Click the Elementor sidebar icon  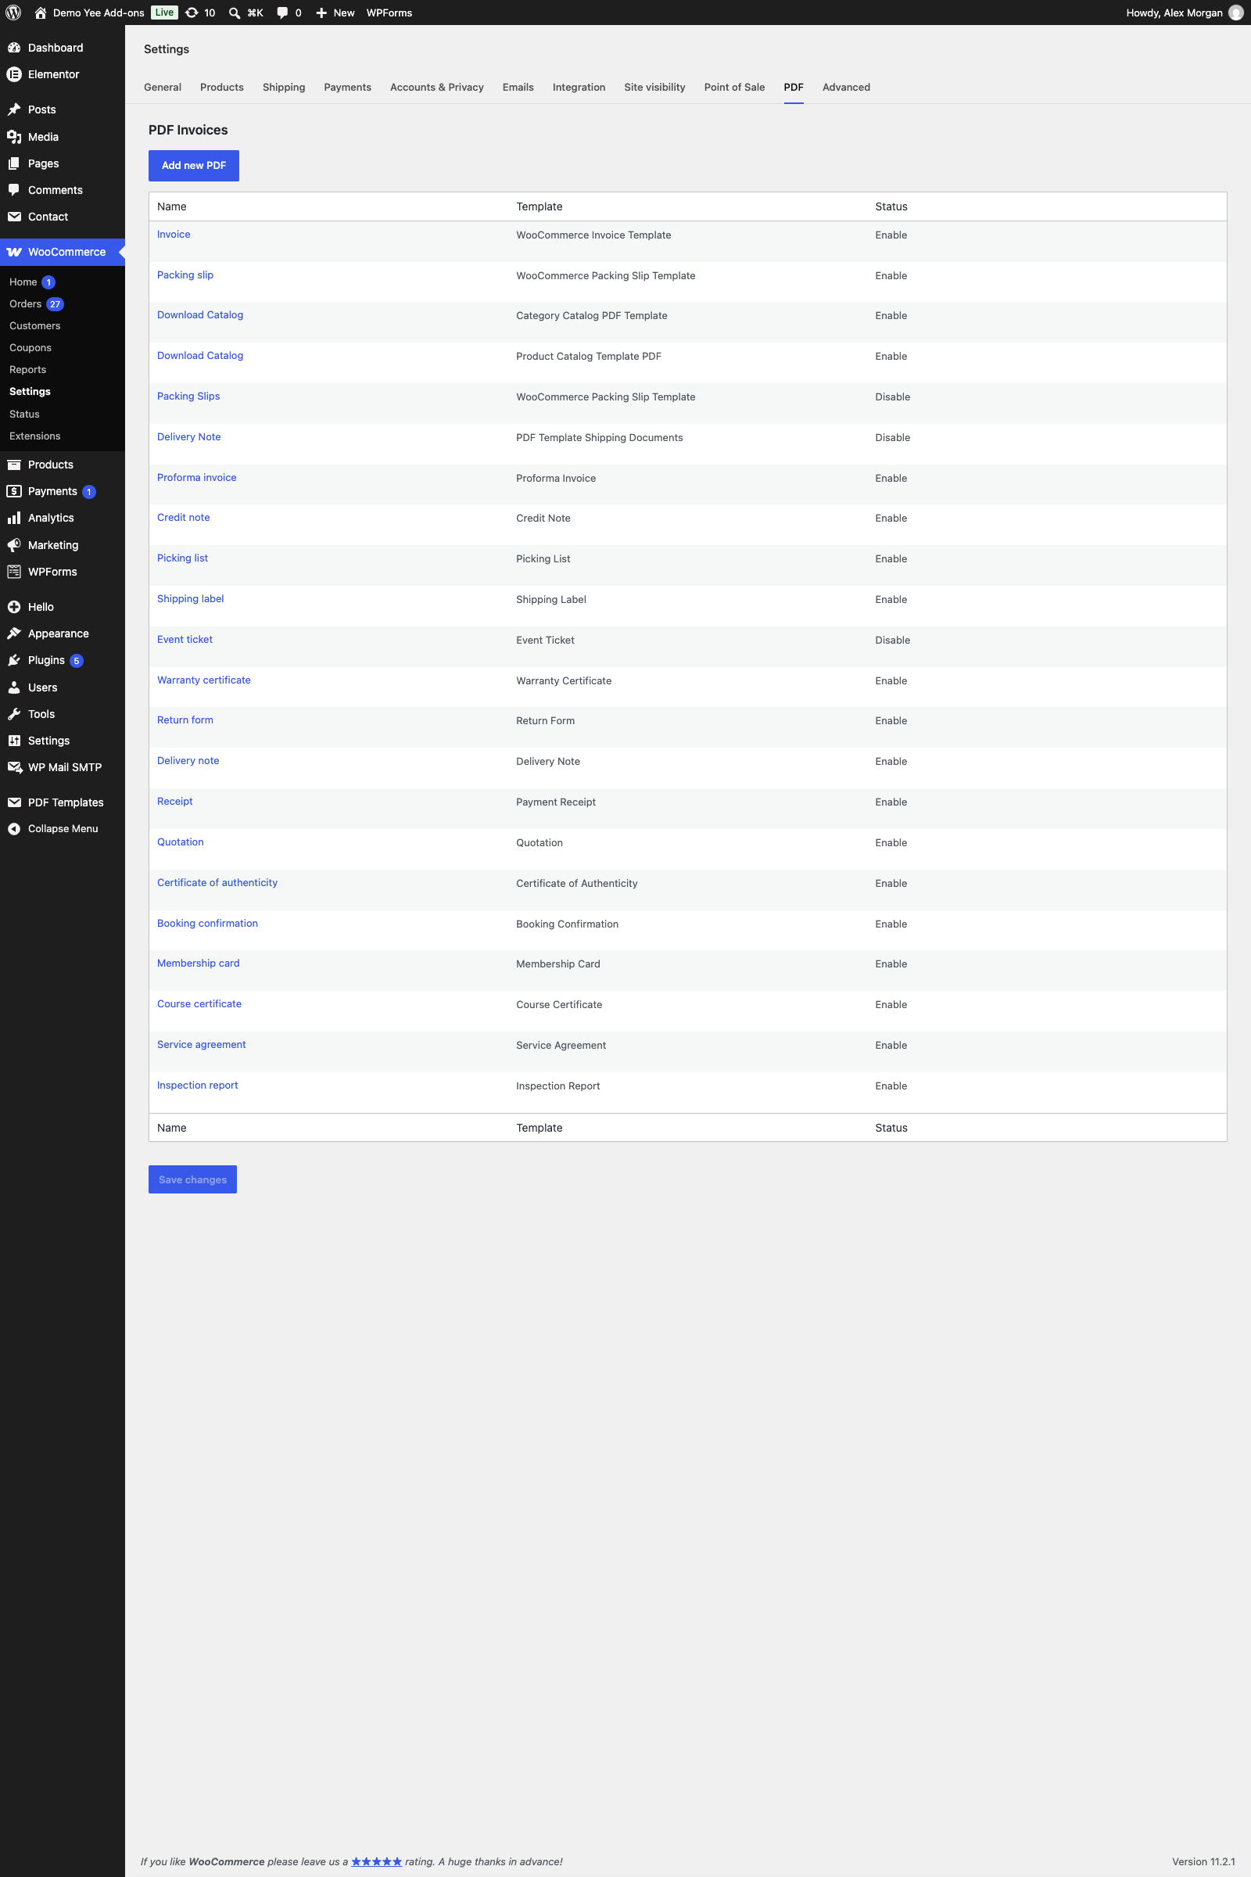point(13,74)
